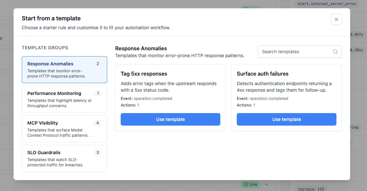This screenshot has width=367, height=191.
Task: Use template for Tag 5xx responses
Action: 170,119
